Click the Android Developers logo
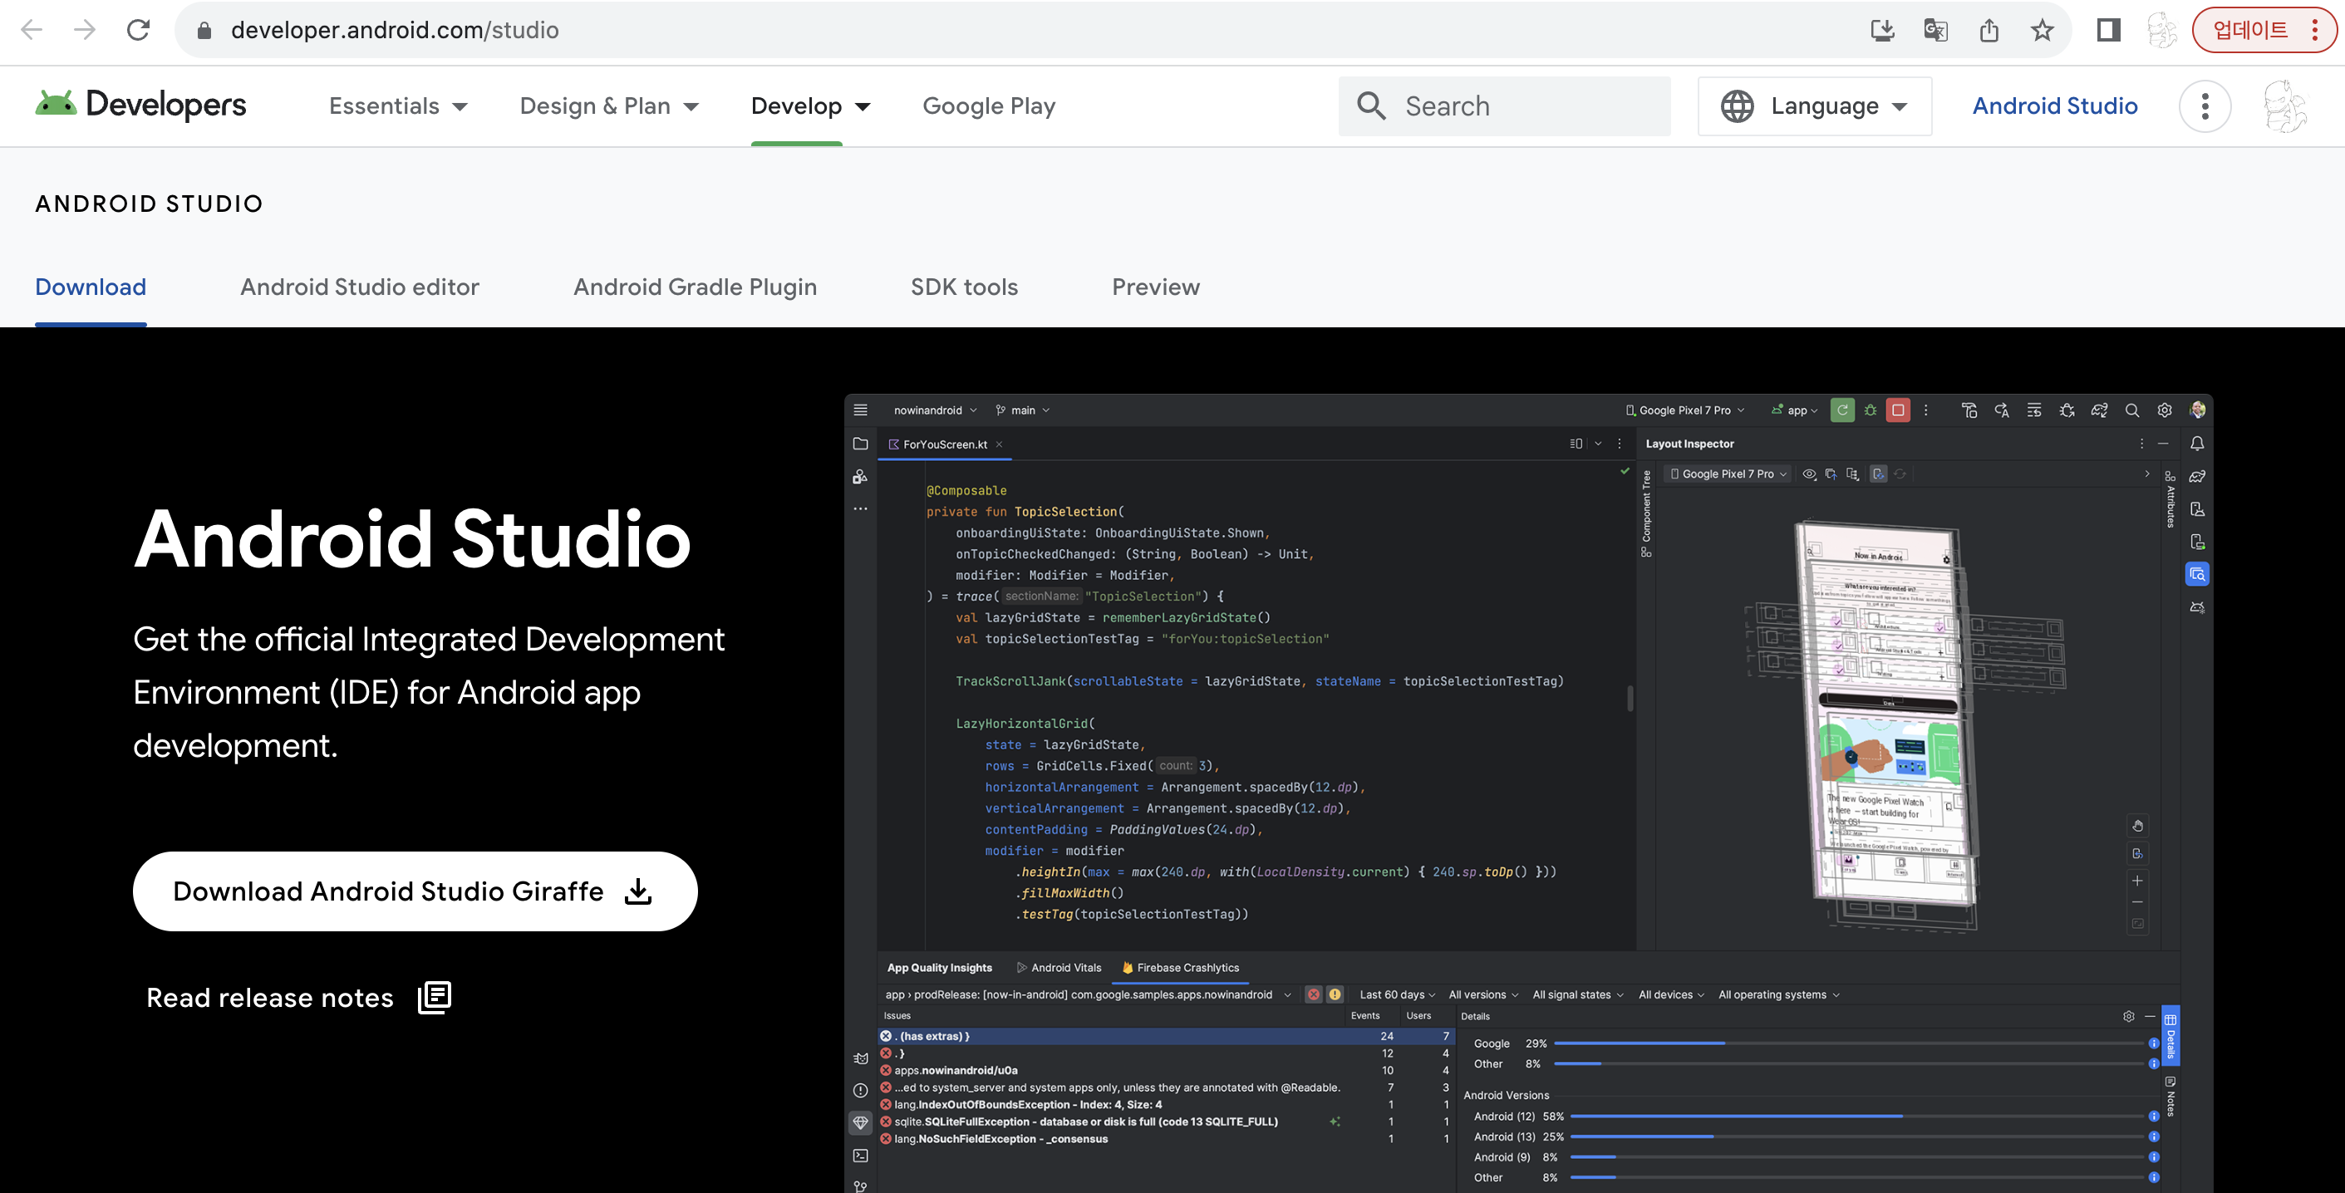This screenshot has height=1193, width=2345. [141, 106]
